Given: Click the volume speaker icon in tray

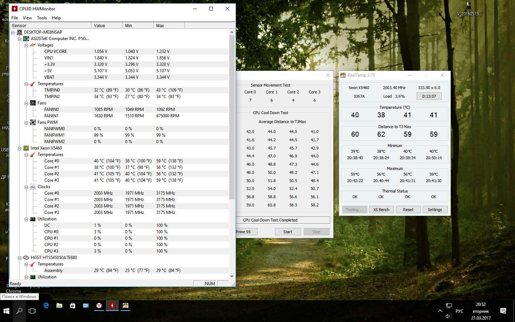Looking at the screenshot, I should pyautogui.click(x=448, y=316).
